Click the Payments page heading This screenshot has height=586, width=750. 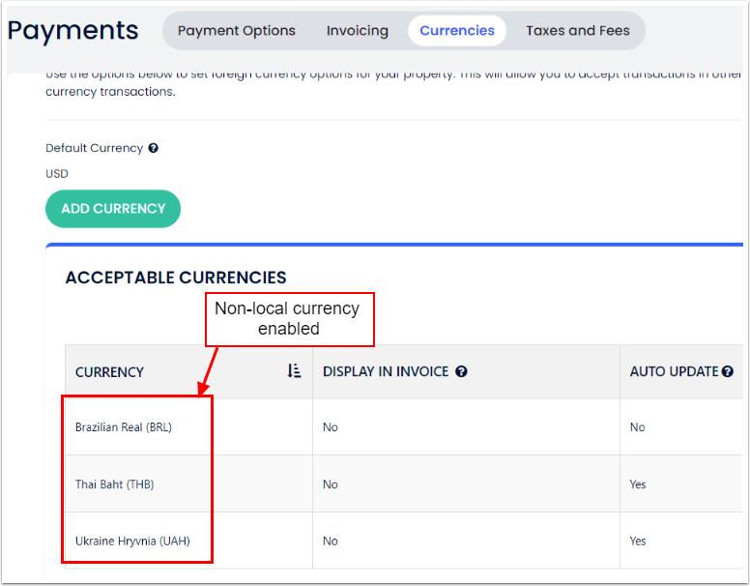(x=73, y=31)
